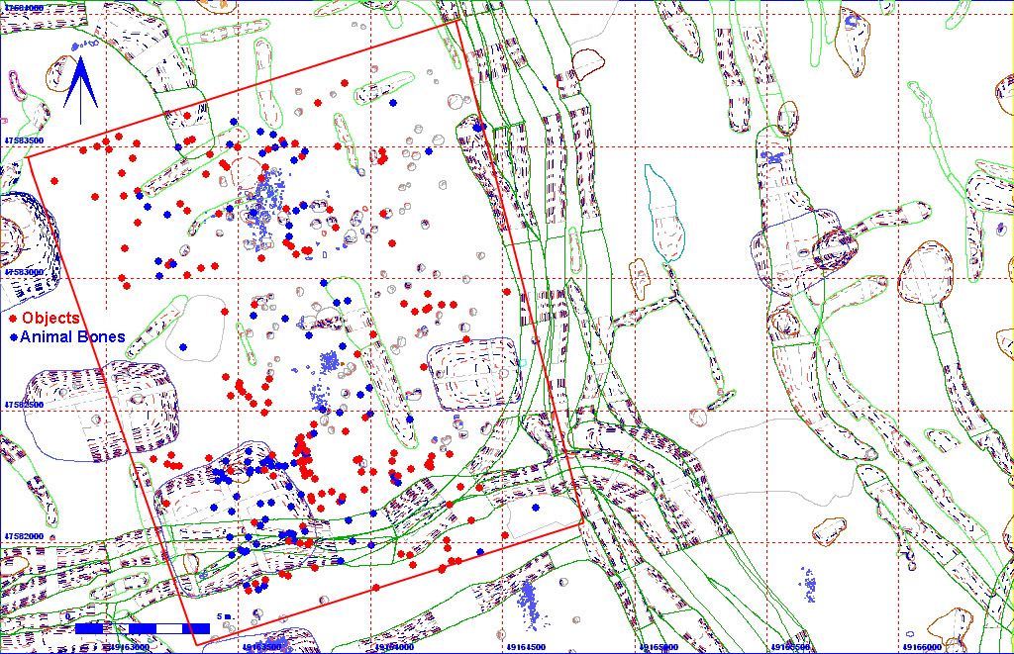Click the 49164000 easting coordinate label
Screen dimensions: 1014x654
click(x=391, y=647)
